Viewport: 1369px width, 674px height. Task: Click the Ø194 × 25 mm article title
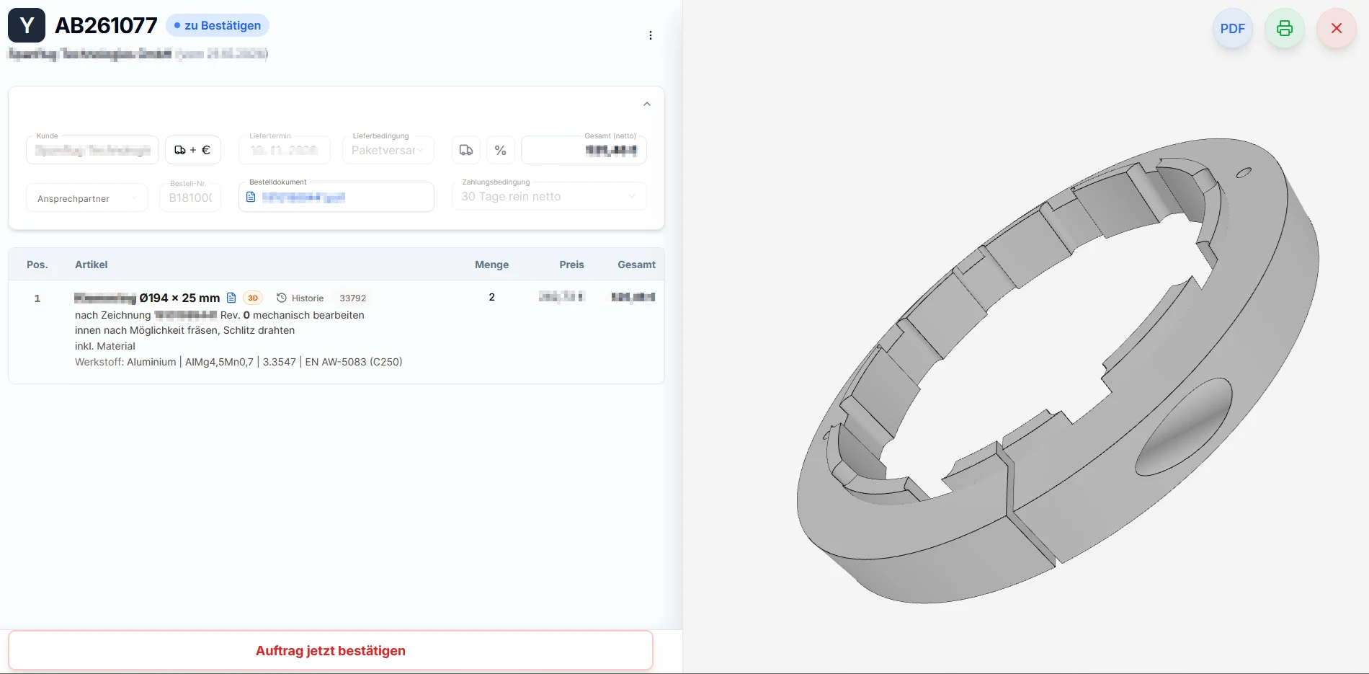179,298
